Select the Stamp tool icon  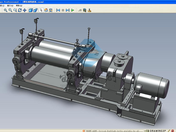pyautogui.click(x=89, y=10)
